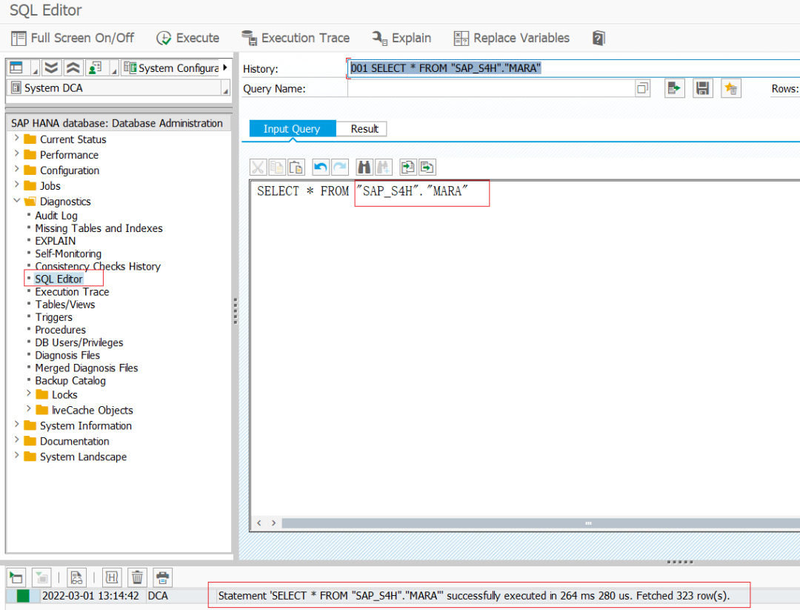Screen dimensions: 800x610
Task: Click the horizontal scrollbar of SQL editor
Action: [541, 523]
